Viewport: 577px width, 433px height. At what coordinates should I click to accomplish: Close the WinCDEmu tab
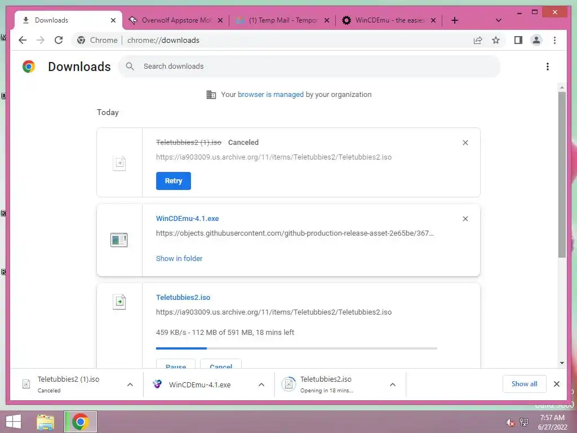coord(433,20)
